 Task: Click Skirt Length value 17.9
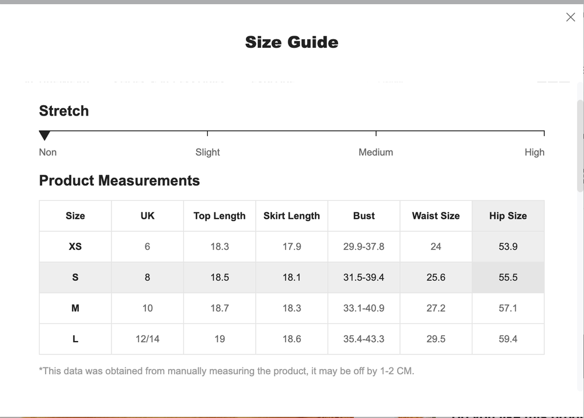[291, 246]
